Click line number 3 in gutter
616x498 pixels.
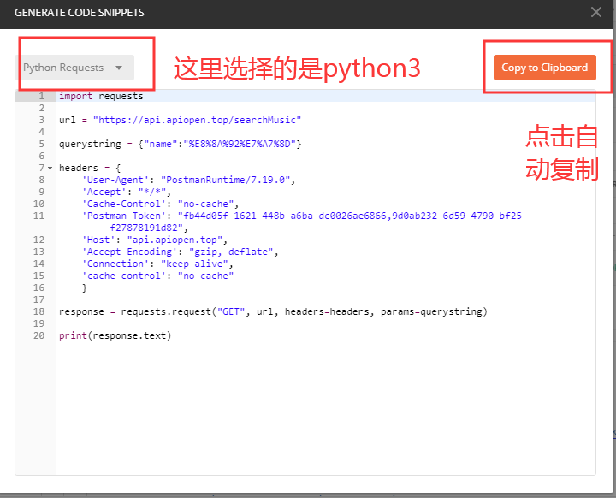[42, 120]
